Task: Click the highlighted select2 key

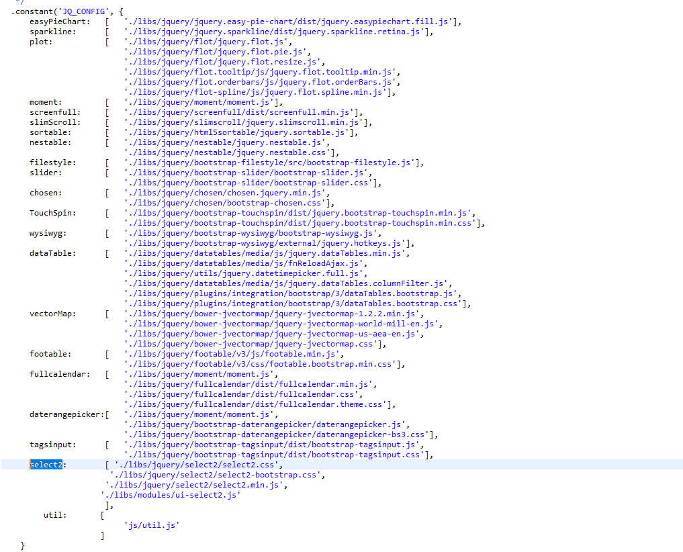Action: (46, 465)
